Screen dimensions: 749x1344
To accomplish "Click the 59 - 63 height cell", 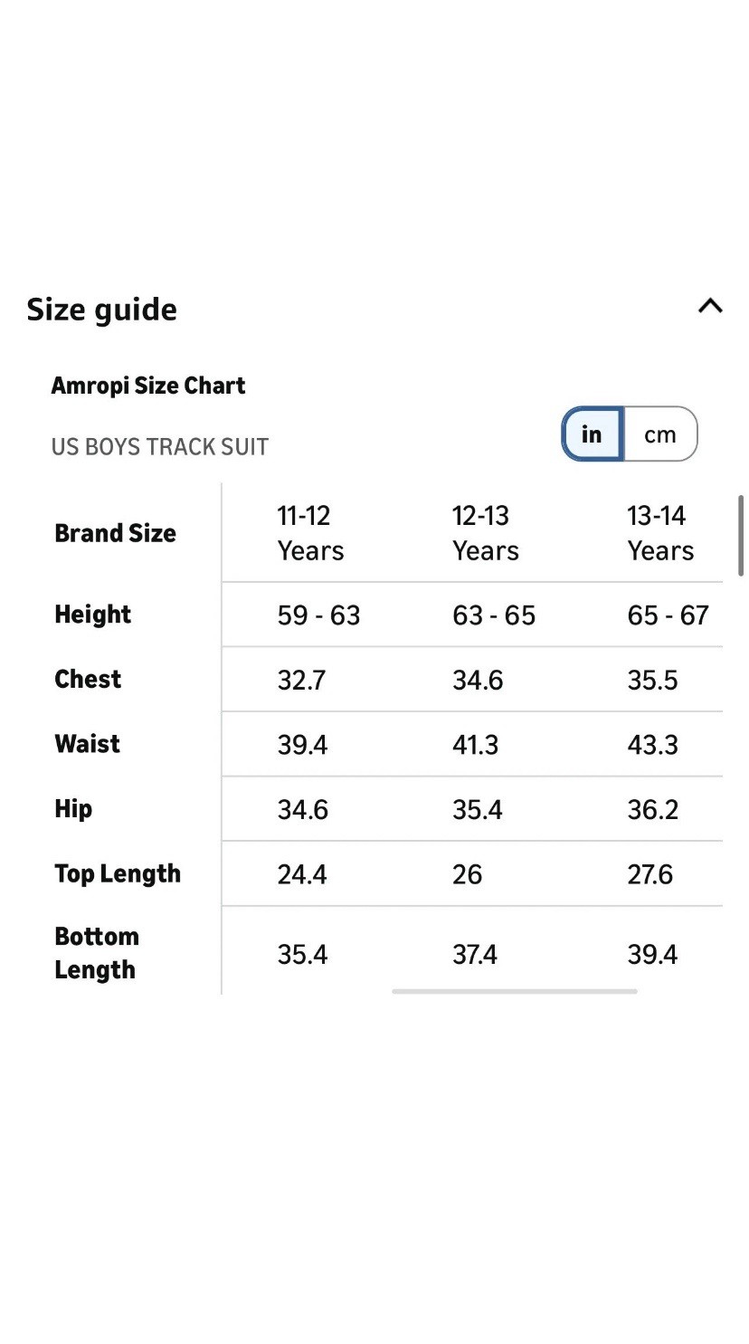I will point(318,615).
